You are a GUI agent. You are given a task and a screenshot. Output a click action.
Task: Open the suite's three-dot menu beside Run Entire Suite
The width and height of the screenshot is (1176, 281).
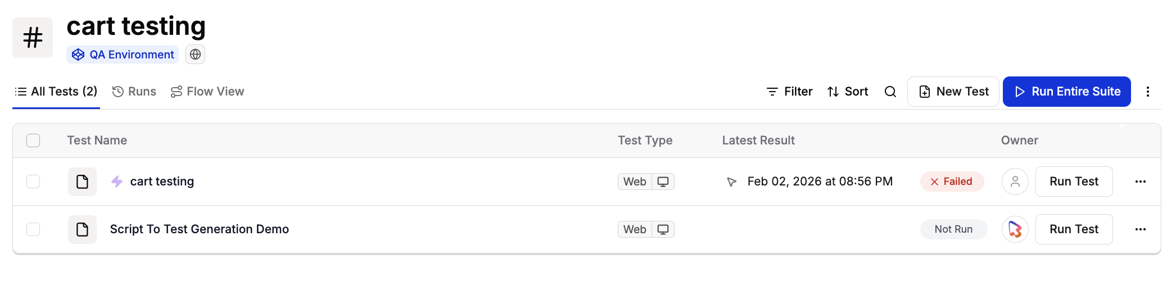(x=1147, y=92)
